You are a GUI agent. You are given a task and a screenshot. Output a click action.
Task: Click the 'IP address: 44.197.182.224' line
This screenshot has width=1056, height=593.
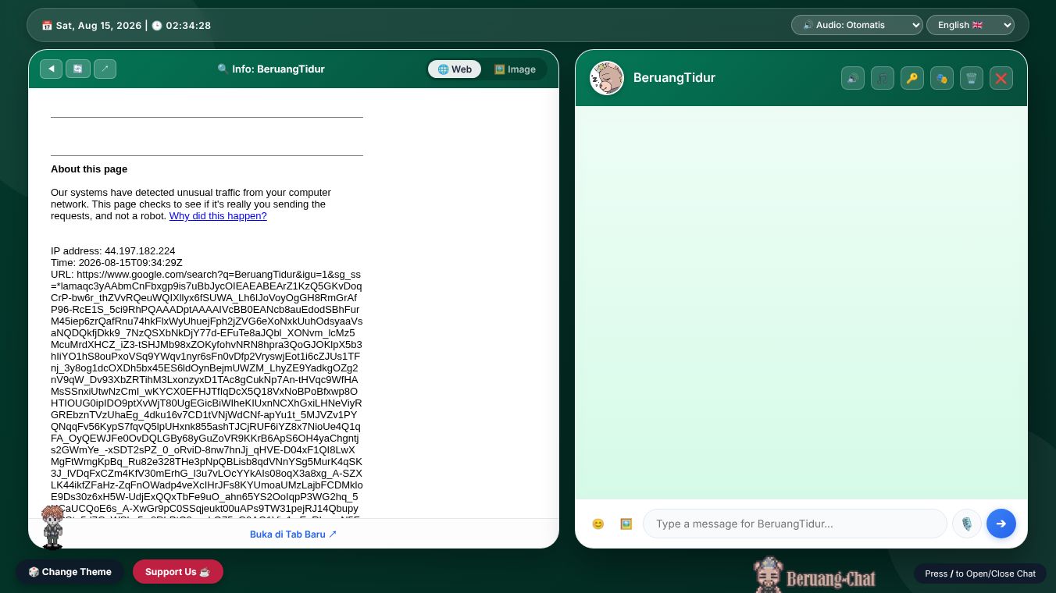113,251
